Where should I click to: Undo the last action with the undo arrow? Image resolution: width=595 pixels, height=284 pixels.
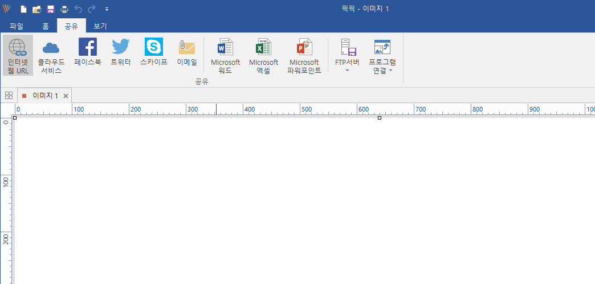(x=78, y=9)
